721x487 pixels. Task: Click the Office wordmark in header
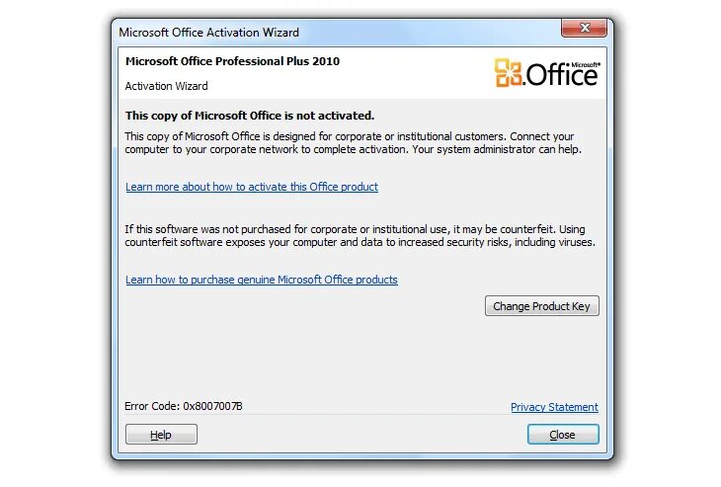(x=562, y=74)
